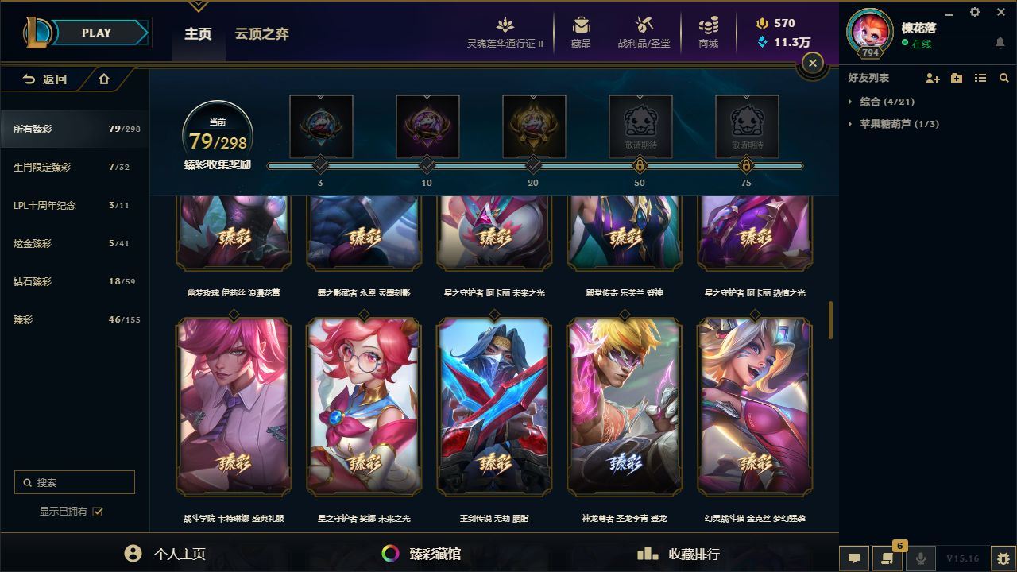Open the 藏品 collection icon
The width and height of the screenshot is (1017, 572).
[x=581, y=32]
